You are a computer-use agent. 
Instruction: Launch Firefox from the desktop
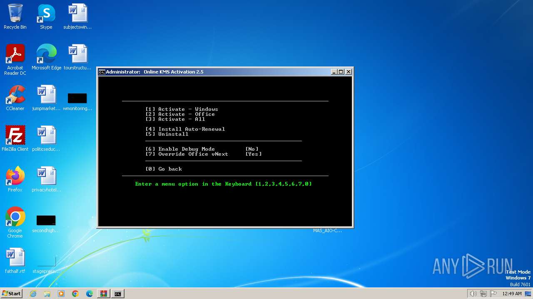tap(15, 179)
